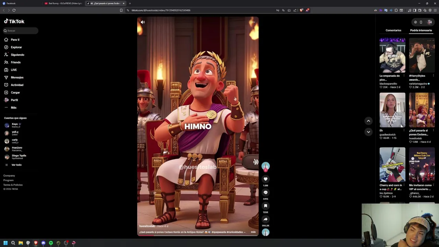Screen dimensions: 439x247
Task: Open Explorar in the sidebar
Action: [13, 47]
